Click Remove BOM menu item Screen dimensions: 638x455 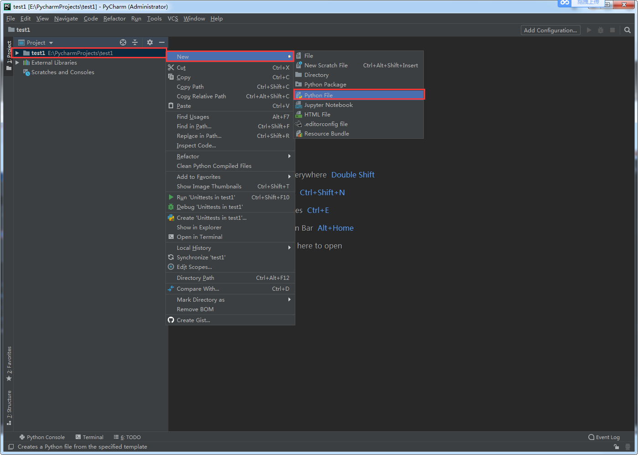click(x=231, y=309)
